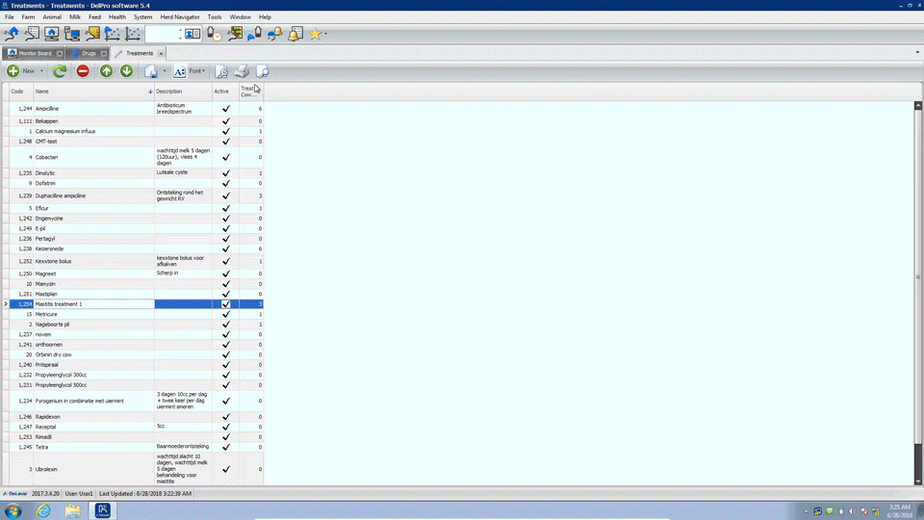Click the blue flag scatter graph icon
The image size is (924, 520).
click(x=112, y=34)
